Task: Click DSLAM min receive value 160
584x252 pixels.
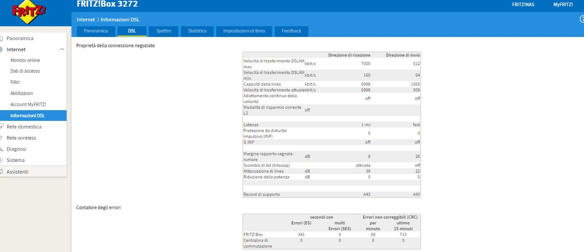Action: click(x=366, y=75)
